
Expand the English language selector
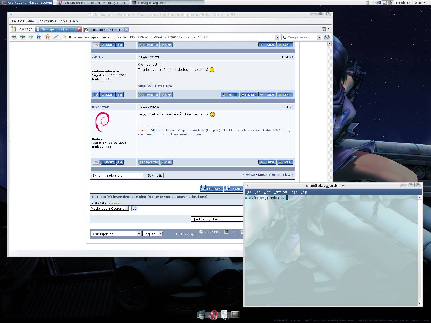pyautogui.click(x=153, y=234)
